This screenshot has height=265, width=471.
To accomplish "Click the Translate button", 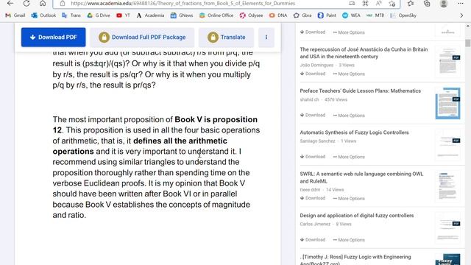I will point(226,38).
